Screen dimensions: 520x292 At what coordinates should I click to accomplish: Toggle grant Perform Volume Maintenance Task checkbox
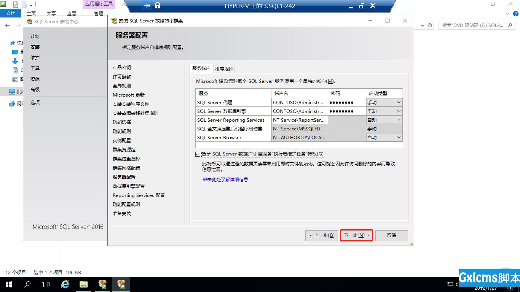198,154
